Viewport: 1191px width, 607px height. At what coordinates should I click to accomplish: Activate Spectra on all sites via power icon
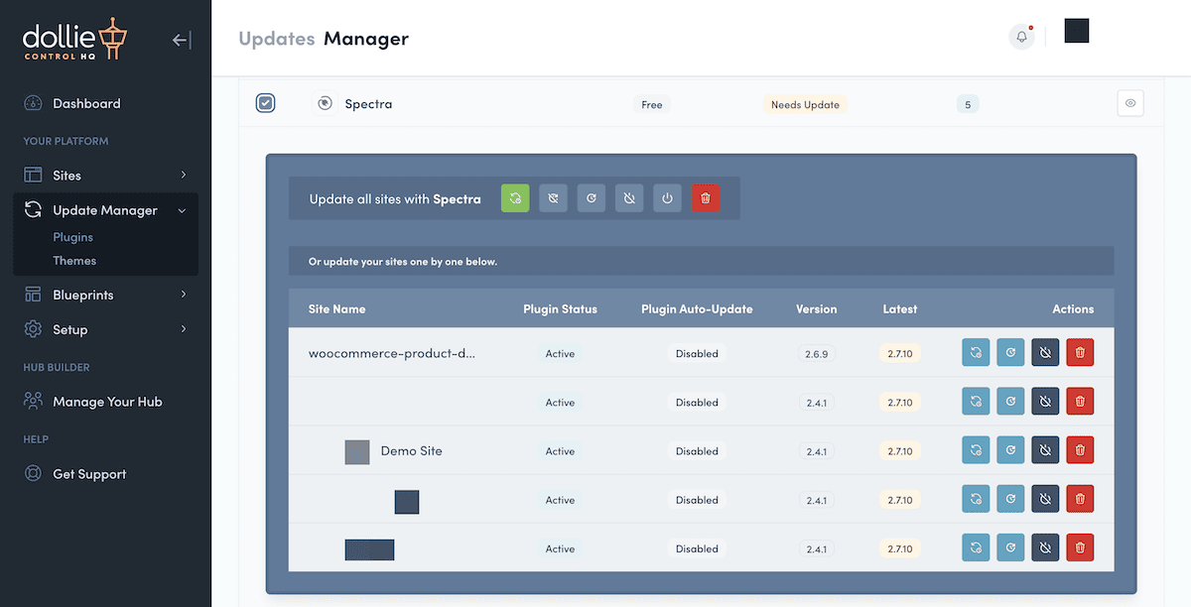(667, 198)
